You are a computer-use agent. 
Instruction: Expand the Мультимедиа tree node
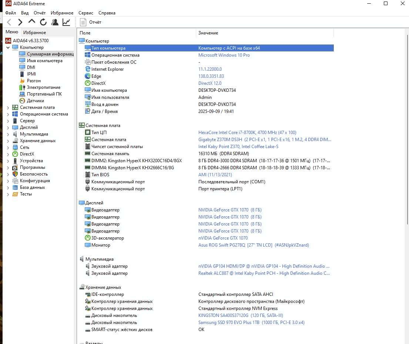[x=8, y=134]
